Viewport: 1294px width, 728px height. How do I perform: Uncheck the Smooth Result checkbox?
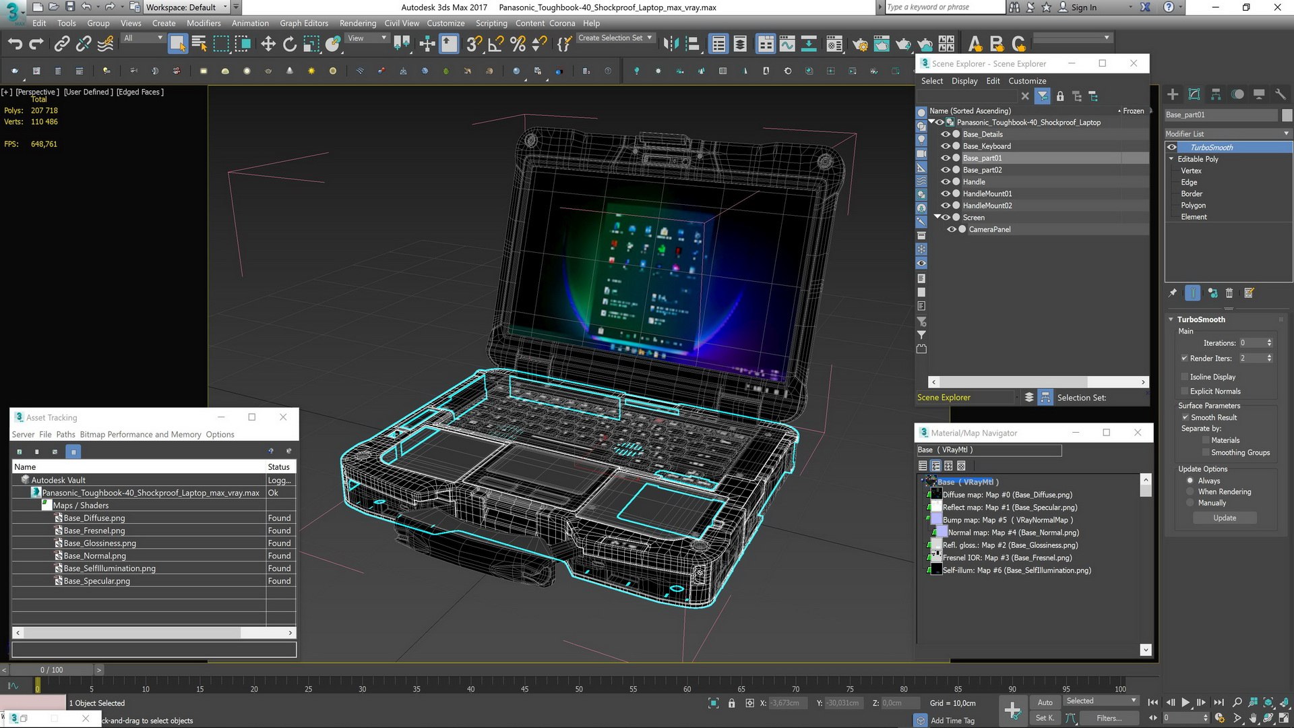(x=1185, y=418)
